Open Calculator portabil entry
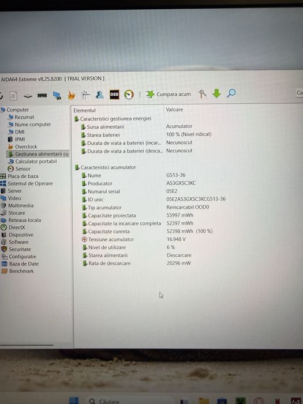This screenshot has height=404, width=303. (32, 162)
